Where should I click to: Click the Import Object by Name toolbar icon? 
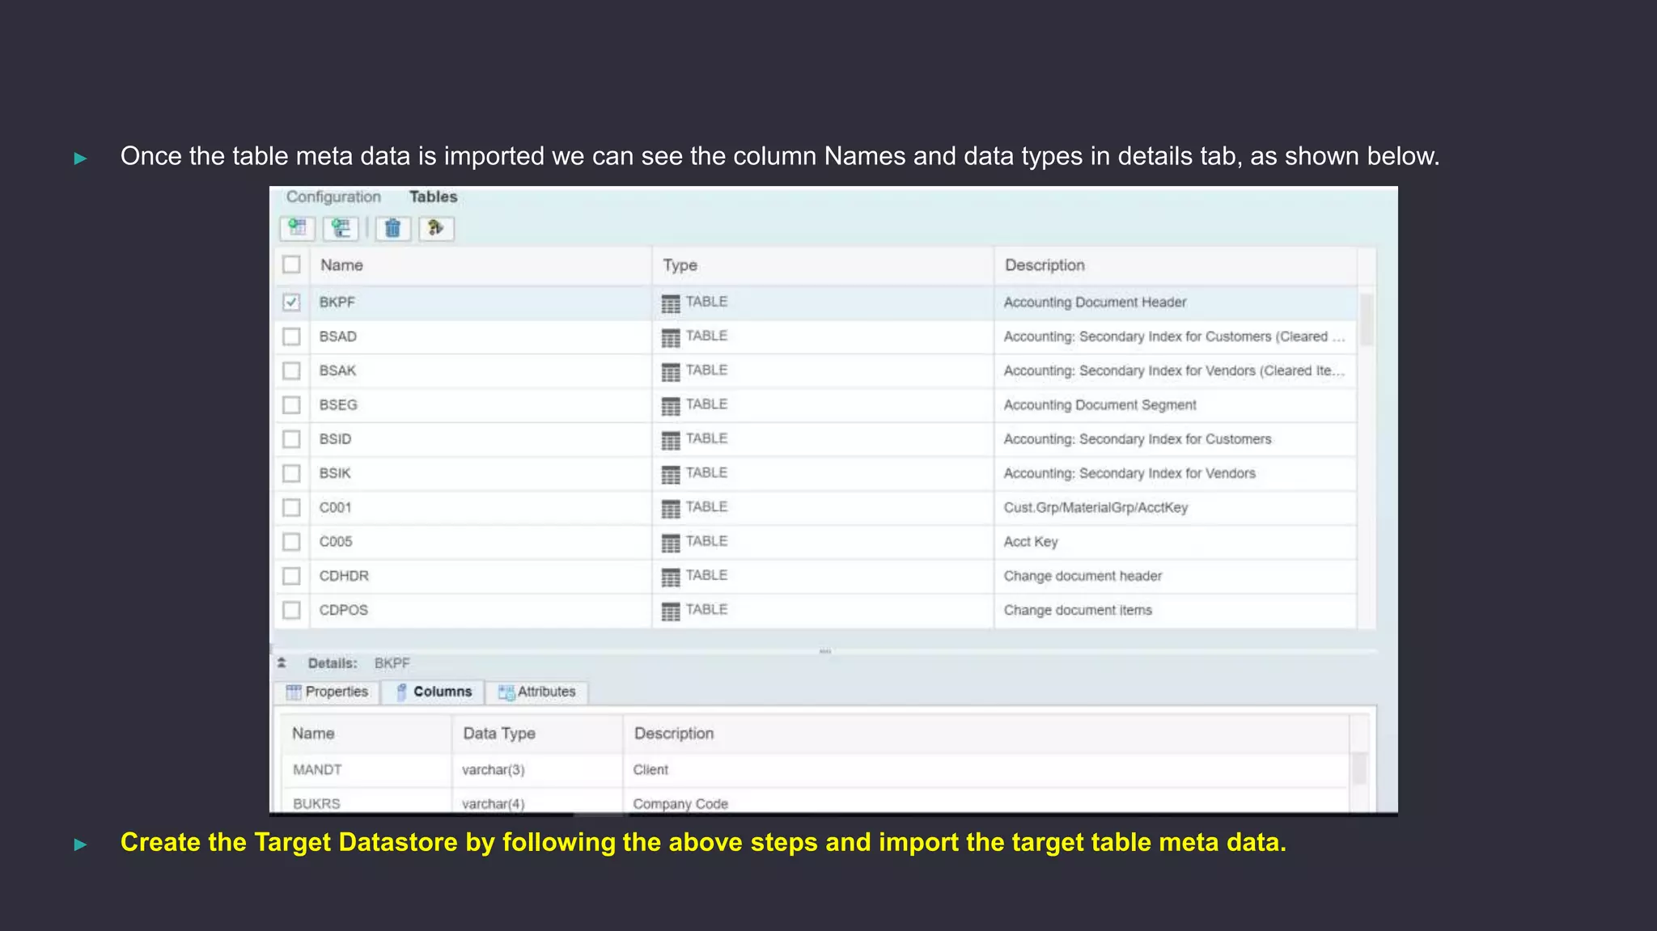tap(341, 228)
